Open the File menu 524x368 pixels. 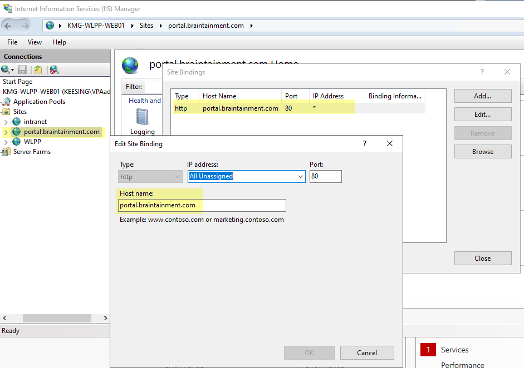pos(12,42)
